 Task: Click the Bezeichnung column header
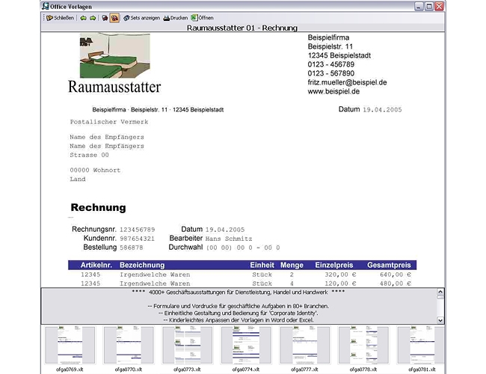pos(142,265)
